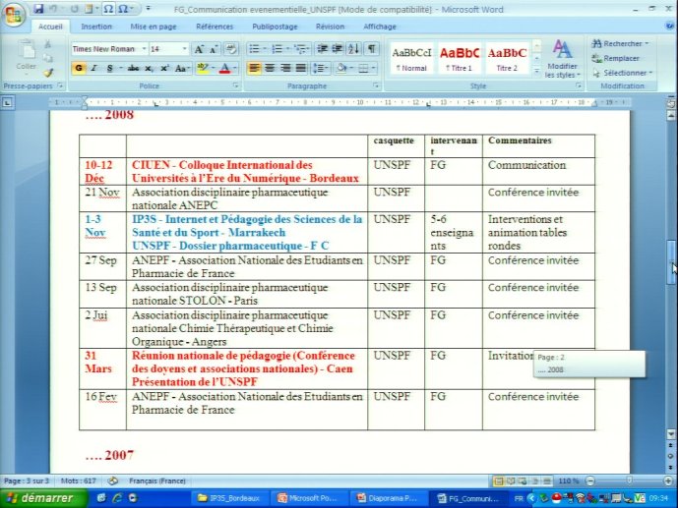This screenshot has height=508, width=678.
Task: Click Remplacer in Modification group
Action: pos(615,58)
